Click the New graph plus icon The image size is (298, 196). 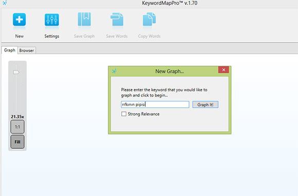point(19,19)
